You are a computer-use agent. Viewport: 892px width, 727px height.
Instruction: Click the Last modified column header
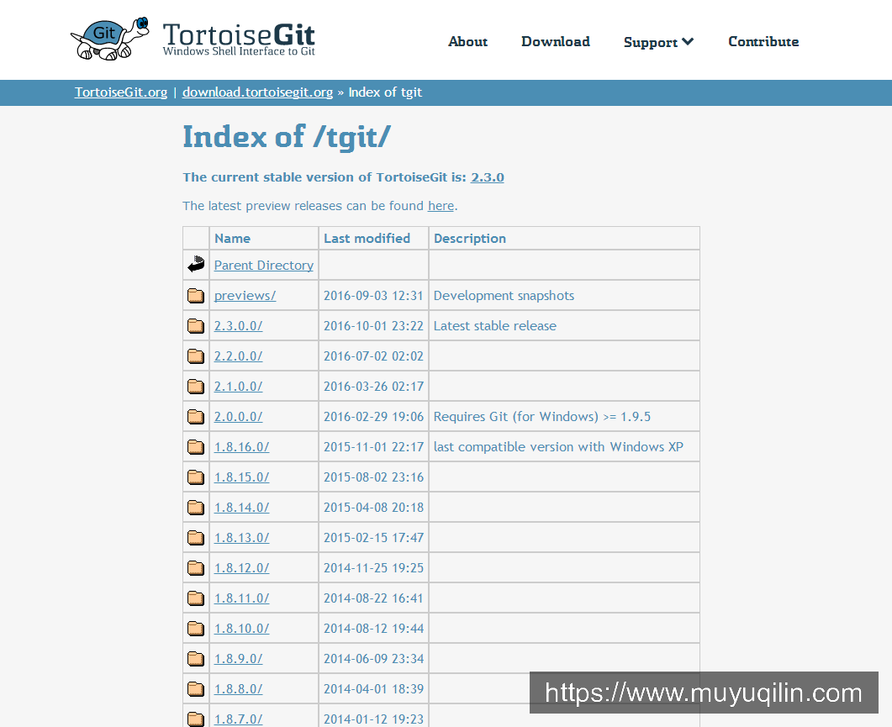click(367, 239)
